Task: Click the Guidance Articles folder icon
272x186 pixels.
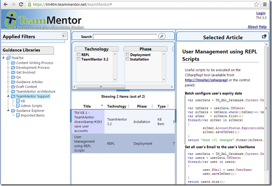Action: (13, 82)
